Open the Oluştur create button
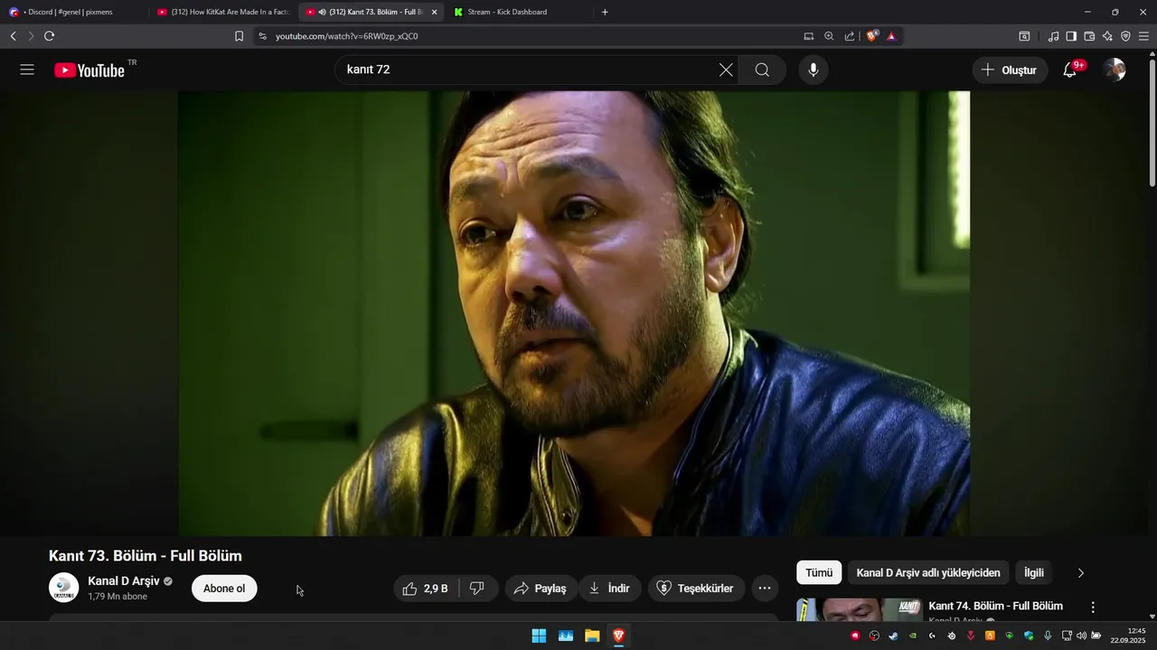Image resolution: width=1157 pixels, height=650 pixels. pyautogui.click(x=1010, y=70)
